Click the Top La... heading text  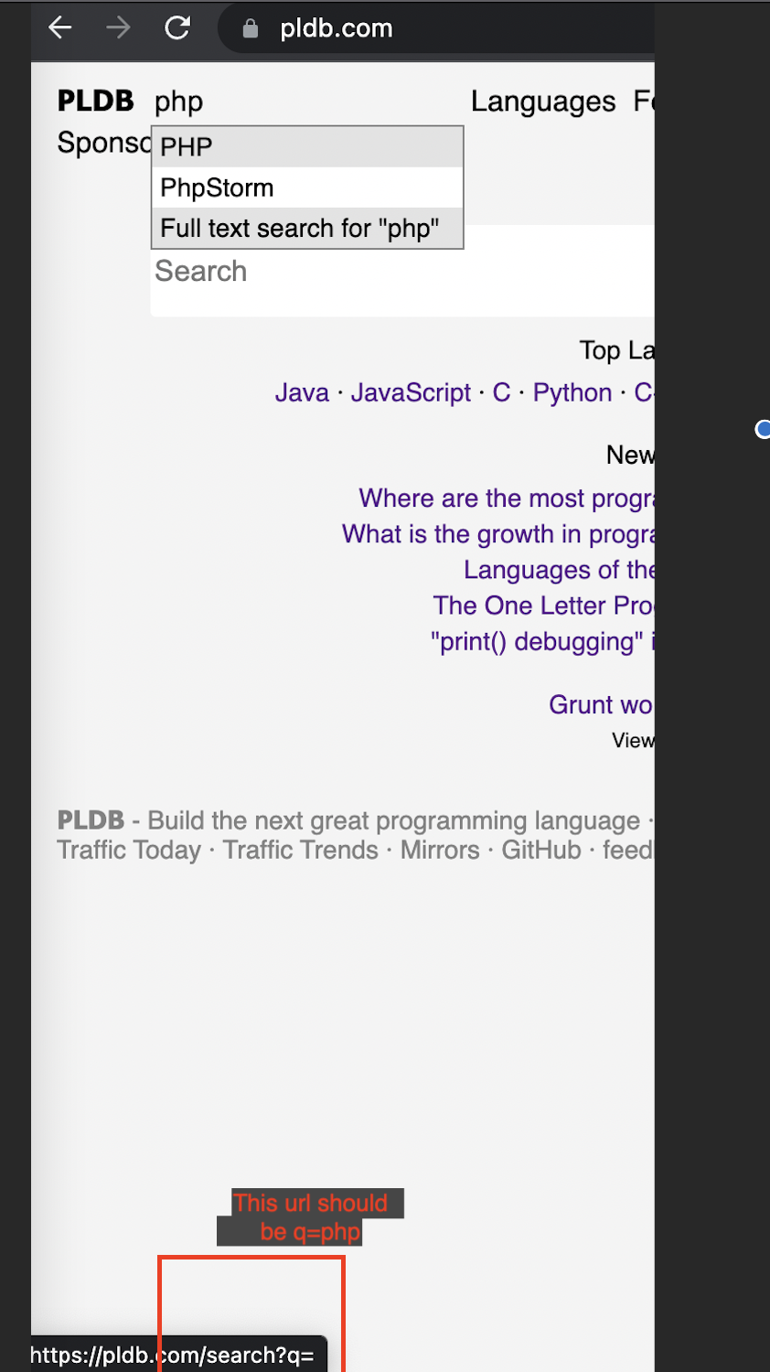click(x=616, y=350)
